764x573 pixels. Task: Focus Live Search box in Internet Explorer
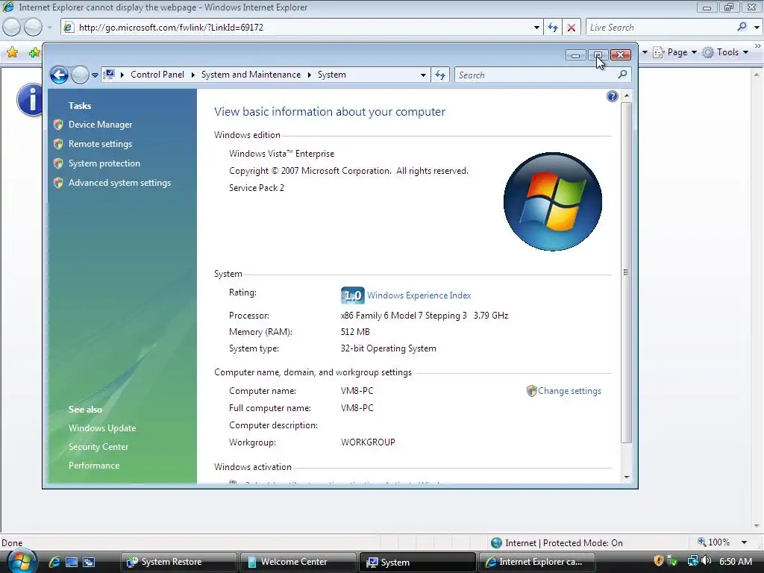[660, 28]
